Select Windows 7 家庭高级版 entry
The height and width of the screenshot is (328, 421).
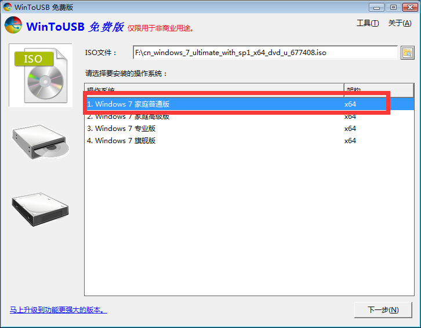(249, 116)
